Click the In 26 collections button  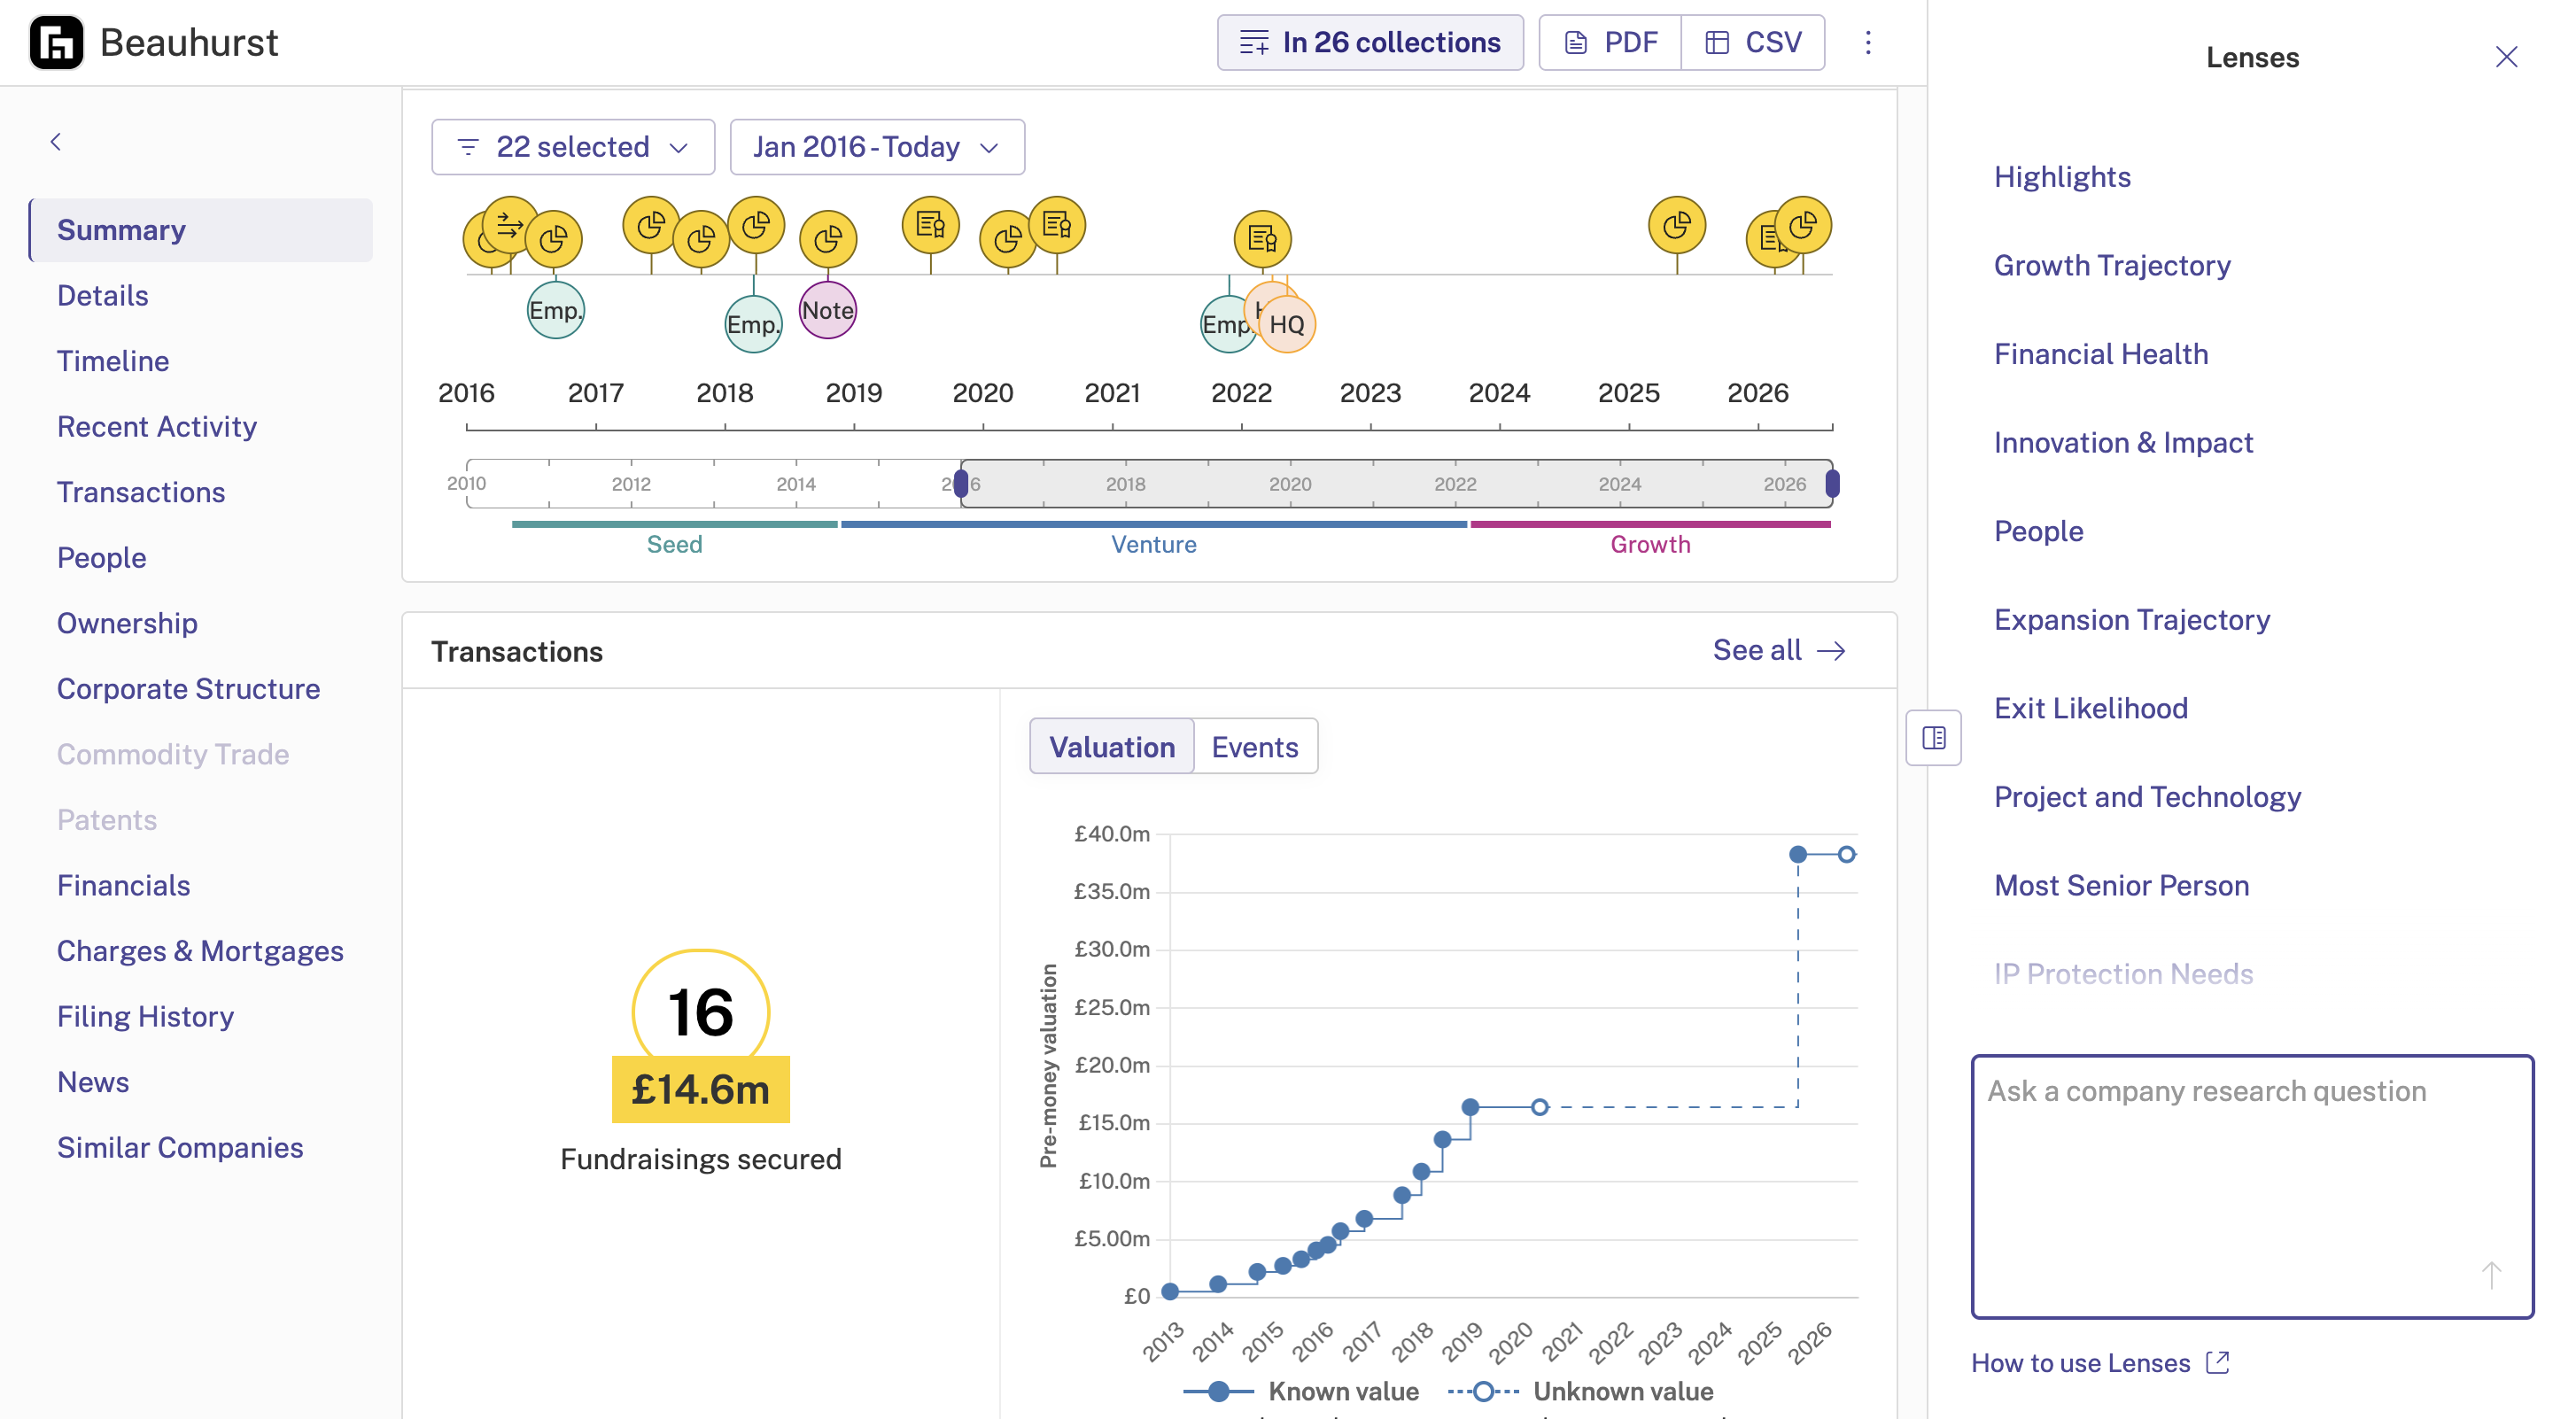tap(1370, 42)
